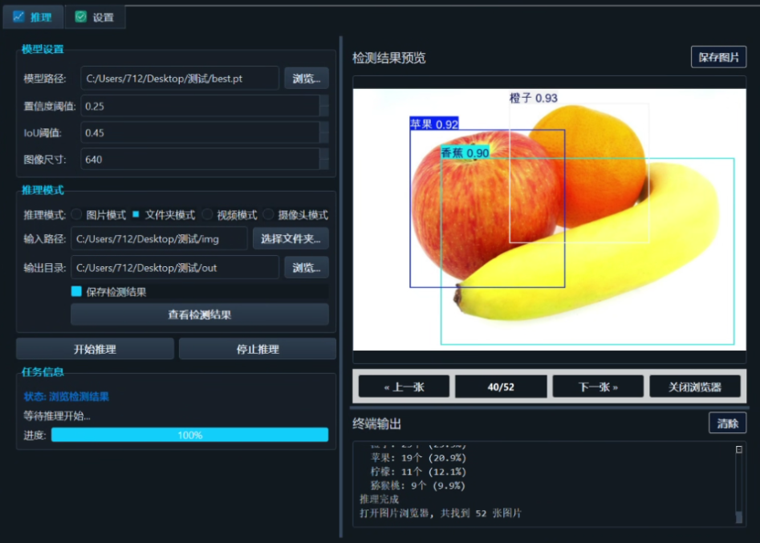The height and width of the screenshot is (543, 760).
Task: Click the 状态: 浏览检测结果 status text
Action: (x=67, y=397)
